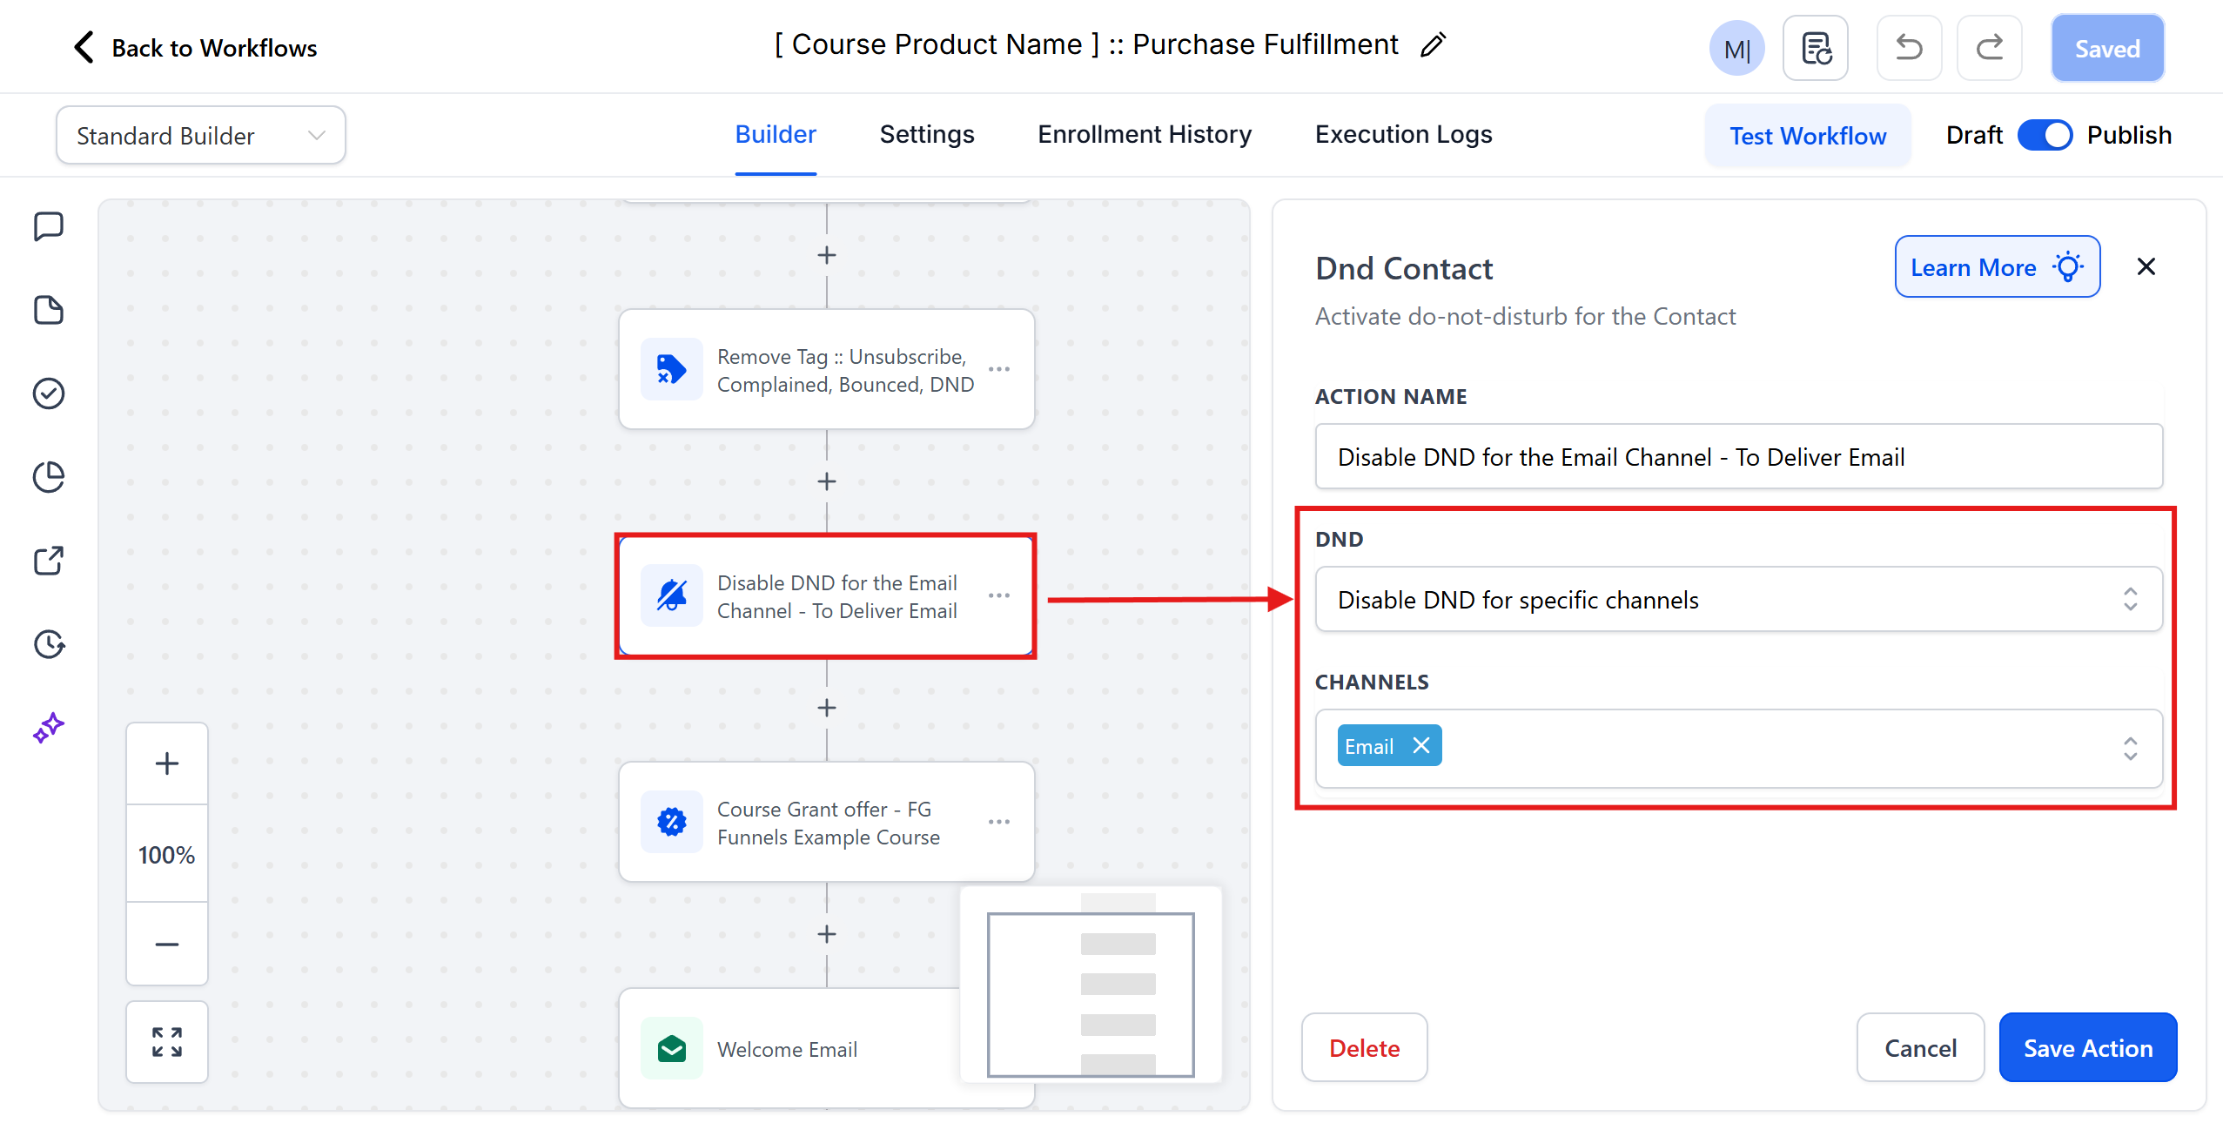Open the sticky notes sidebar icon

pyautogui.click(x=49, y=310)
